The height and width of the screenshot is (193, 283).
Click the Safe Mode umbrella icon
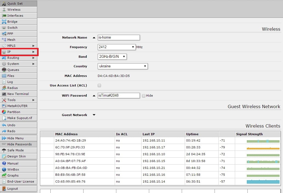4,150
